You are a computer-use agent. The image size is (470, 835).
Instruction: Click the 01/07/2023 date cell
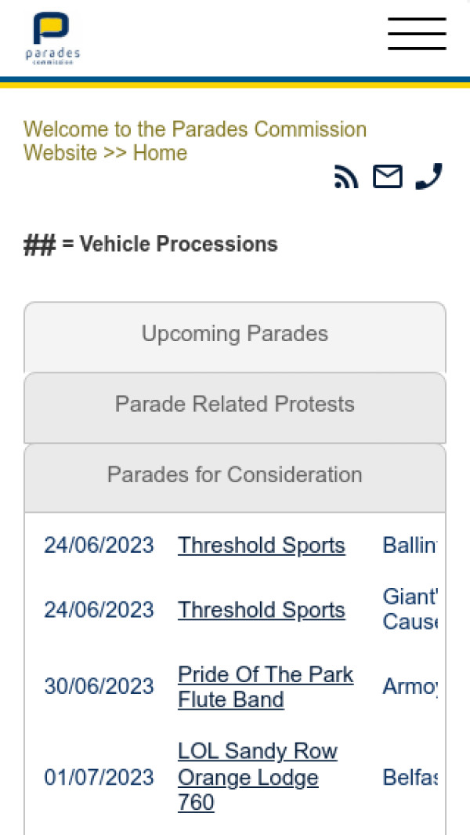99,778
